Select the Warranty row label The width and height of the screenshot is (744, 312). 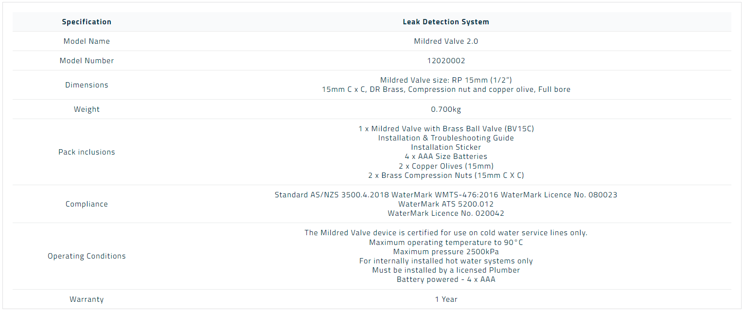[87, 299]
